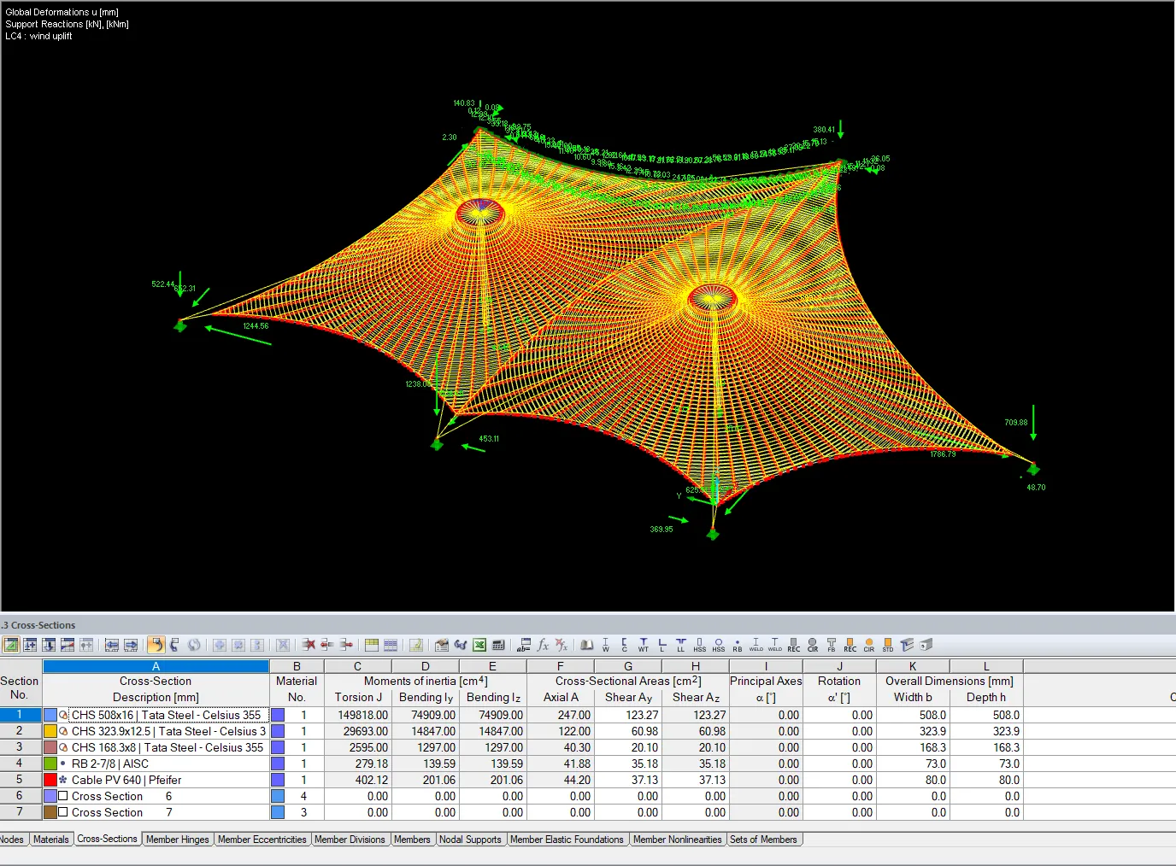Screen dimensions: 1176x866
Task: Select the LL double angle section icon
Action: (681, 645)
